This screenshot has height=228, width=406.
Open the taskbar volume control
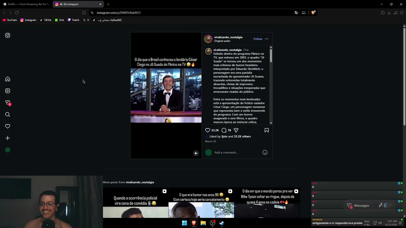[380, 223]
